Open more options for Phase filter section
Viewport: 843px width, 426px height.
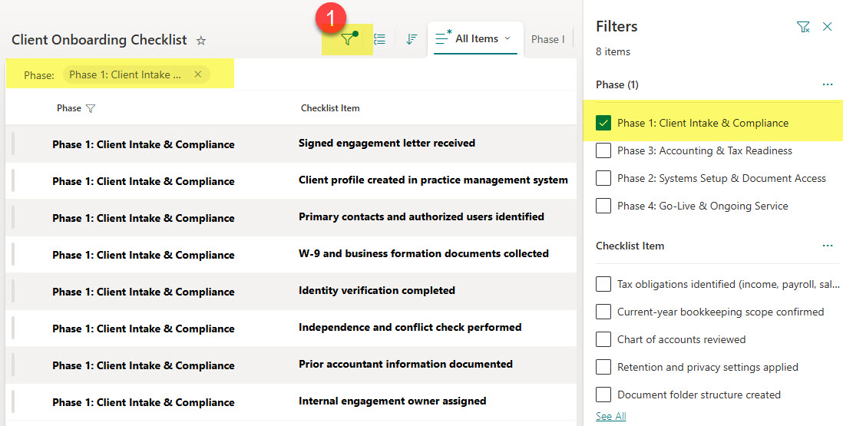828,84
